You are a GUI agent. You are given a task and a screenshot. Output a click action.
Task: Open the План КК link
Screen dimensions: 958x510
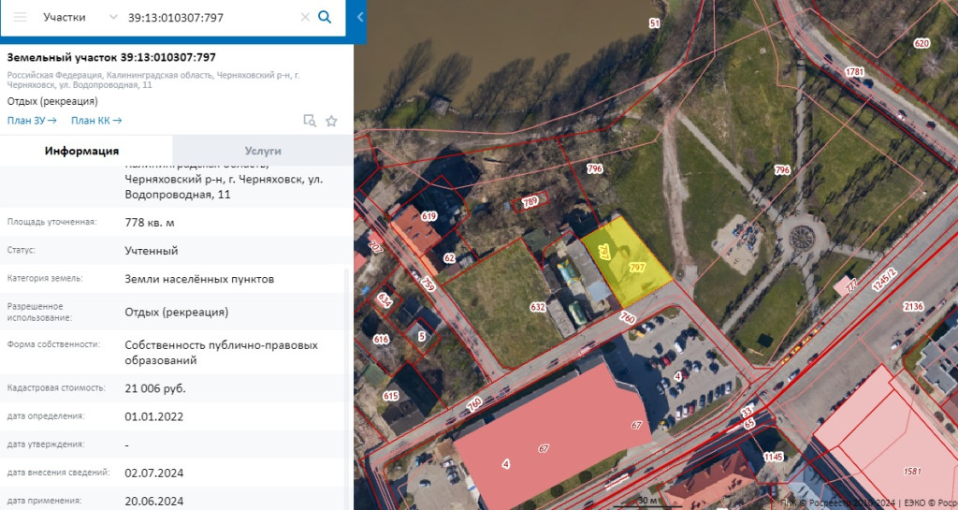coord(96,120)
